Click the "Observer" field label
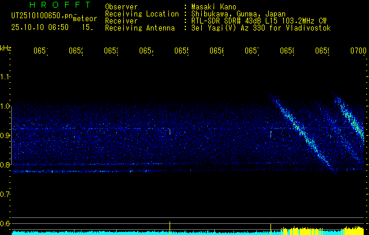 121,7
